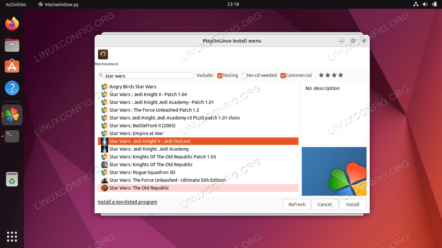
Task: Click icon beside Old Republic Patch 1.03
Action: [104, 157]
